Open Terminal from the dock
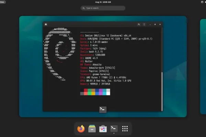Viewport: 206px width, 137px height. 114,129
